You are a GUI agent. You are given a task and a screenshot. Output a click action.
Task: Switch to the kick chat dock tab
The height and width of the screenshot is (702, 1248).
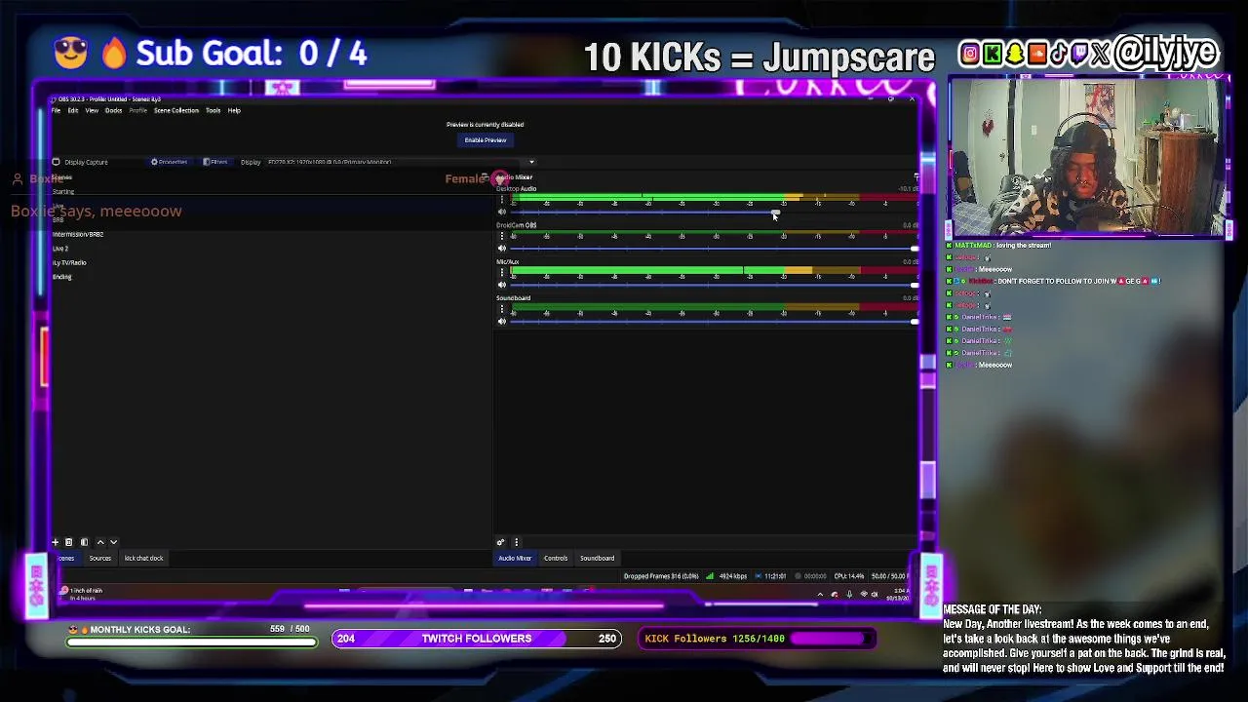coord(144,559)
